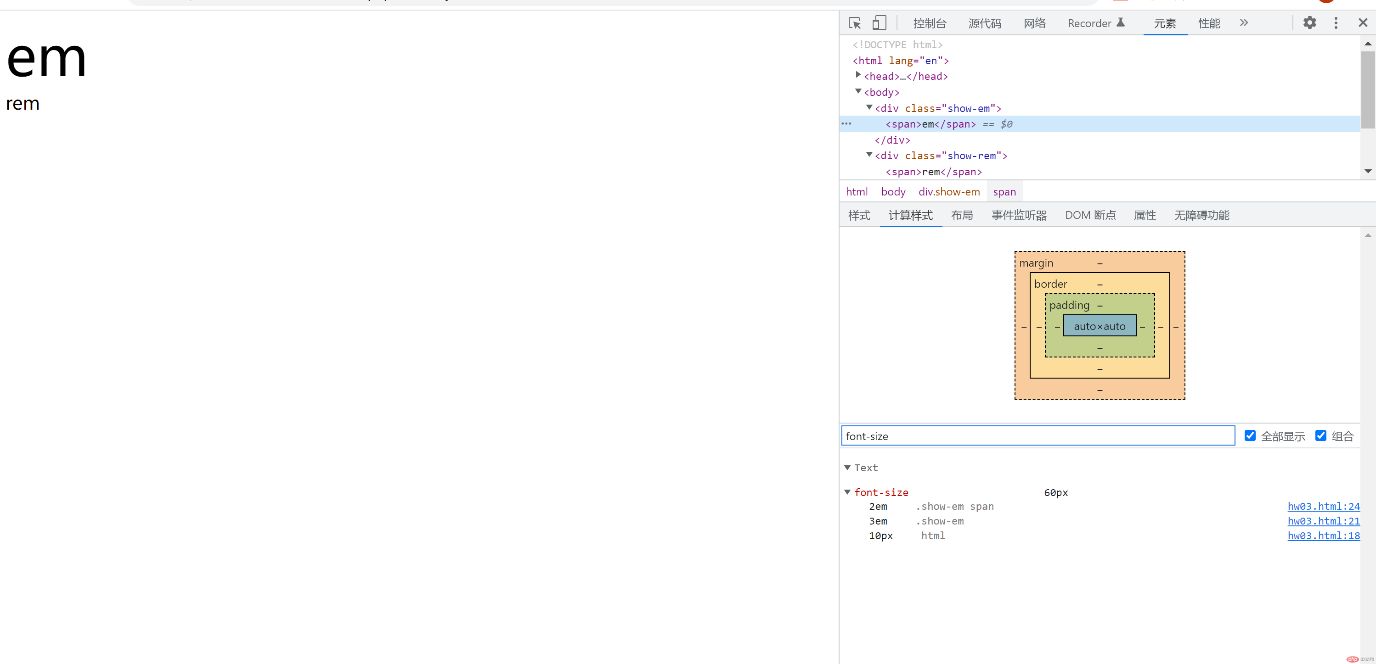Activate the inspect element picker tool
This screenshot has width=1376, height=664.
[x=855, y=23]
